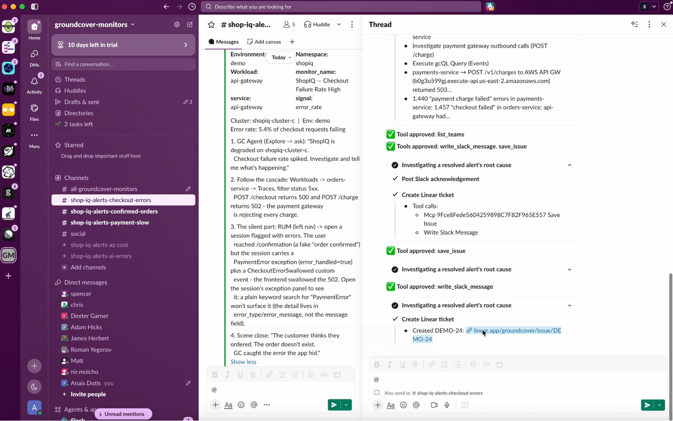Record audio clip in thread composer
The height and width of the screenshot is (421, 673).
pyautogui.click(x=447, y=405)
